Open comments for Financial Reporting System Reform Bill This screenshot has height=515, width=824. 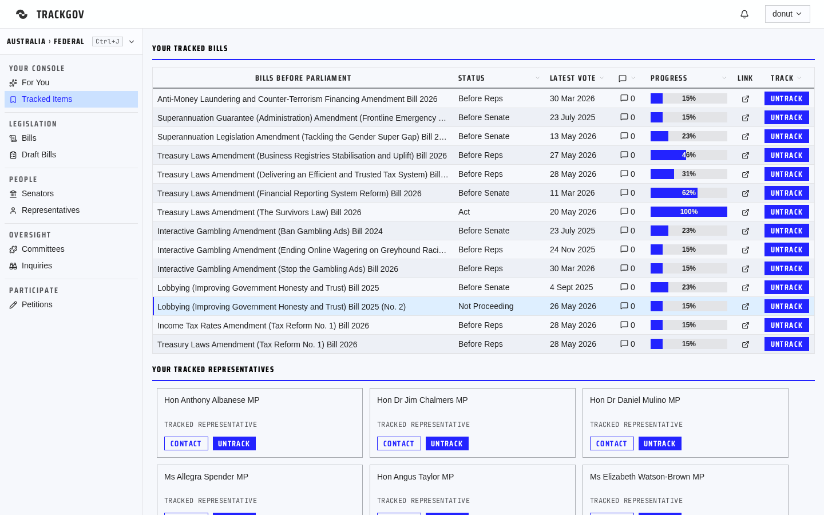(x=628, y=193)
